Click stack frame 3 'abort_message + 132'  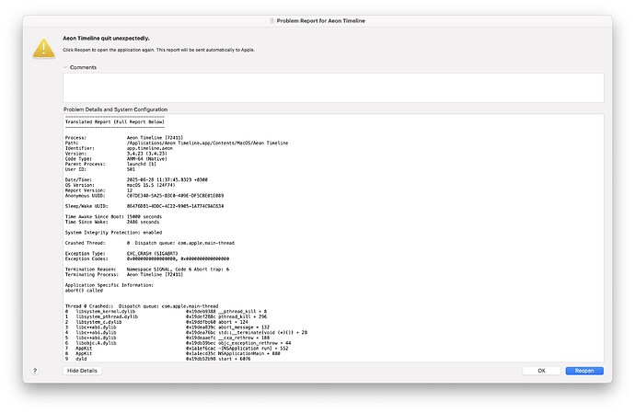167,327
